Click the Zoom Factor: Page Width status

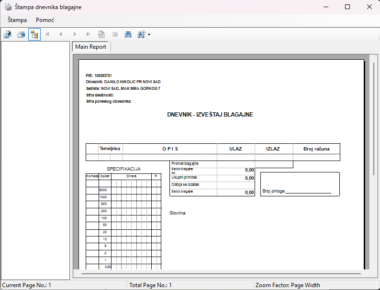288,285
